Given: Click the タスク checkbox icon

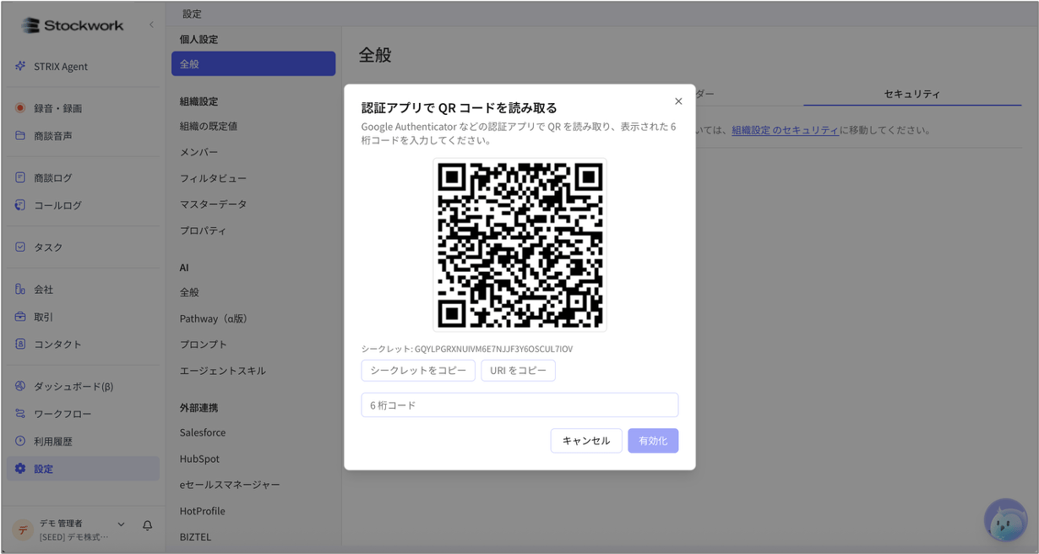Looking at the screenshot, I should (x=20, y=247).
